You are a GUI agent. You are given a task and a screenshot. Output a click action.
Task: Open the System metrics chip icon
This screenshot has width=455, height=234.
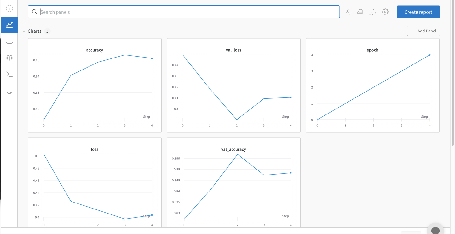[9, 41]
